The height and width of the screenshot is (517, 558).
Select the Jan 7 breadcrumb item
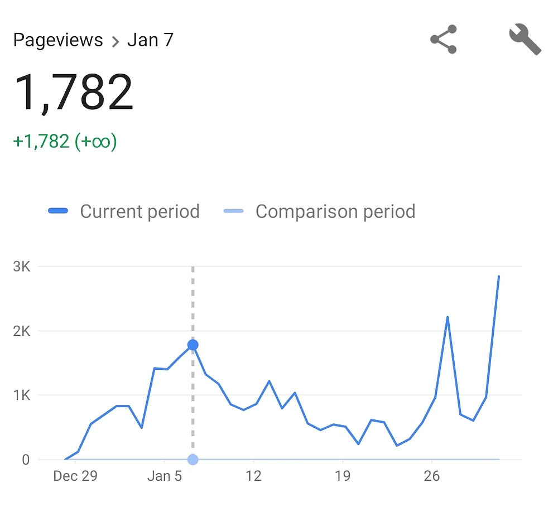pos(150,40)
